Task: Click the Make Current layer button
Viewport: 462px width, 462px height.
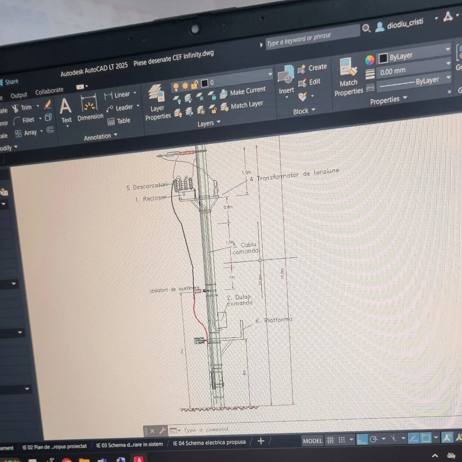Action: [243, 92]
